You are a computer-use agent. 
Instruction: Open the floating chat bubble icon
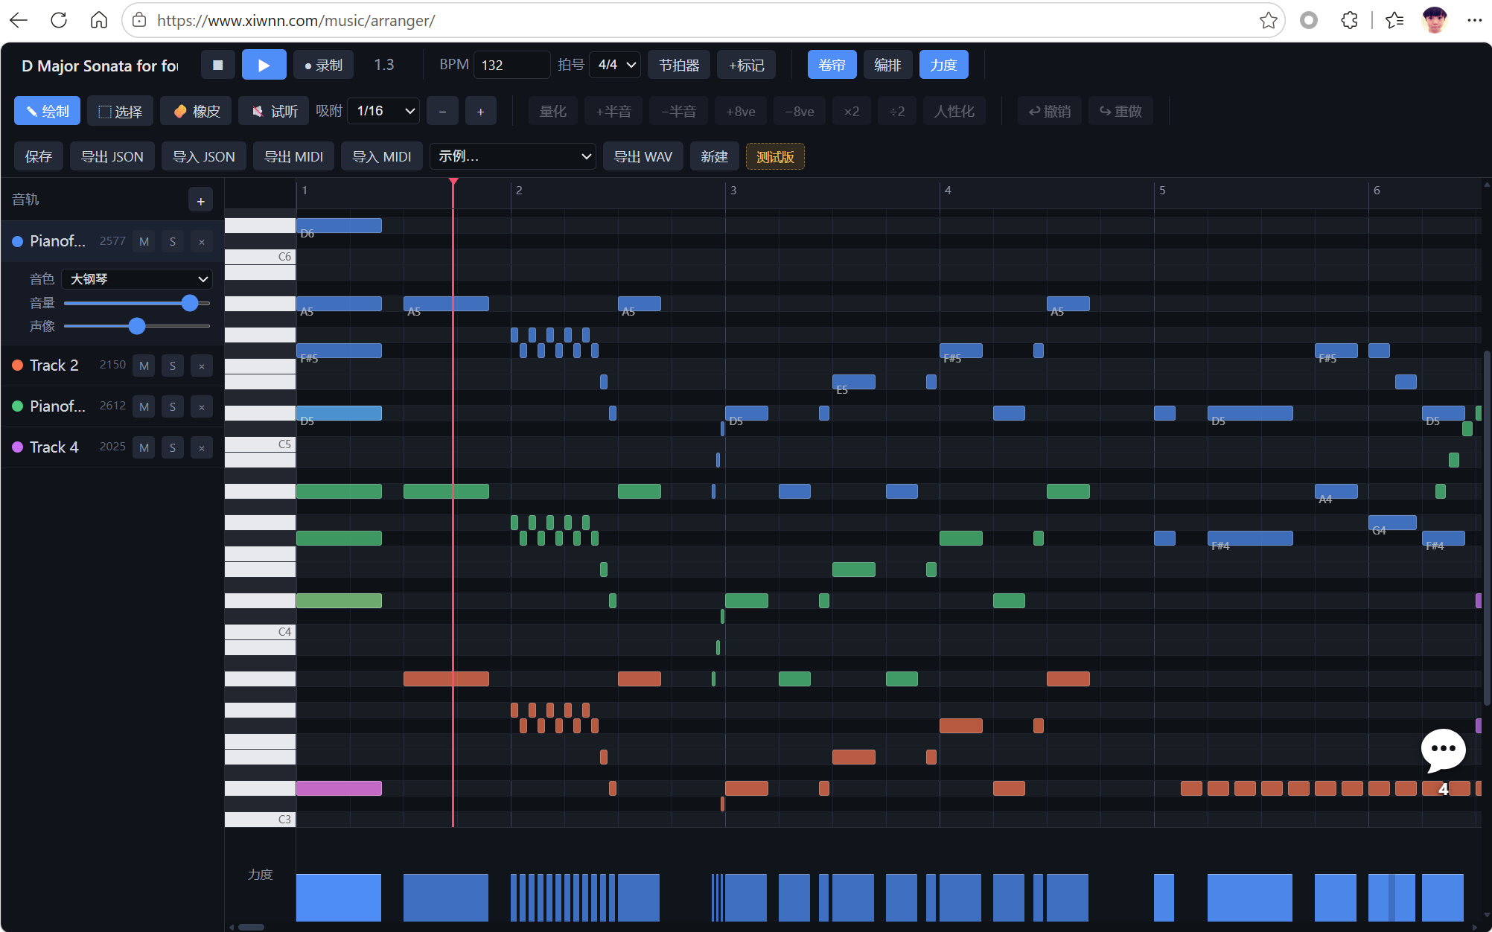click(1443, 750)
